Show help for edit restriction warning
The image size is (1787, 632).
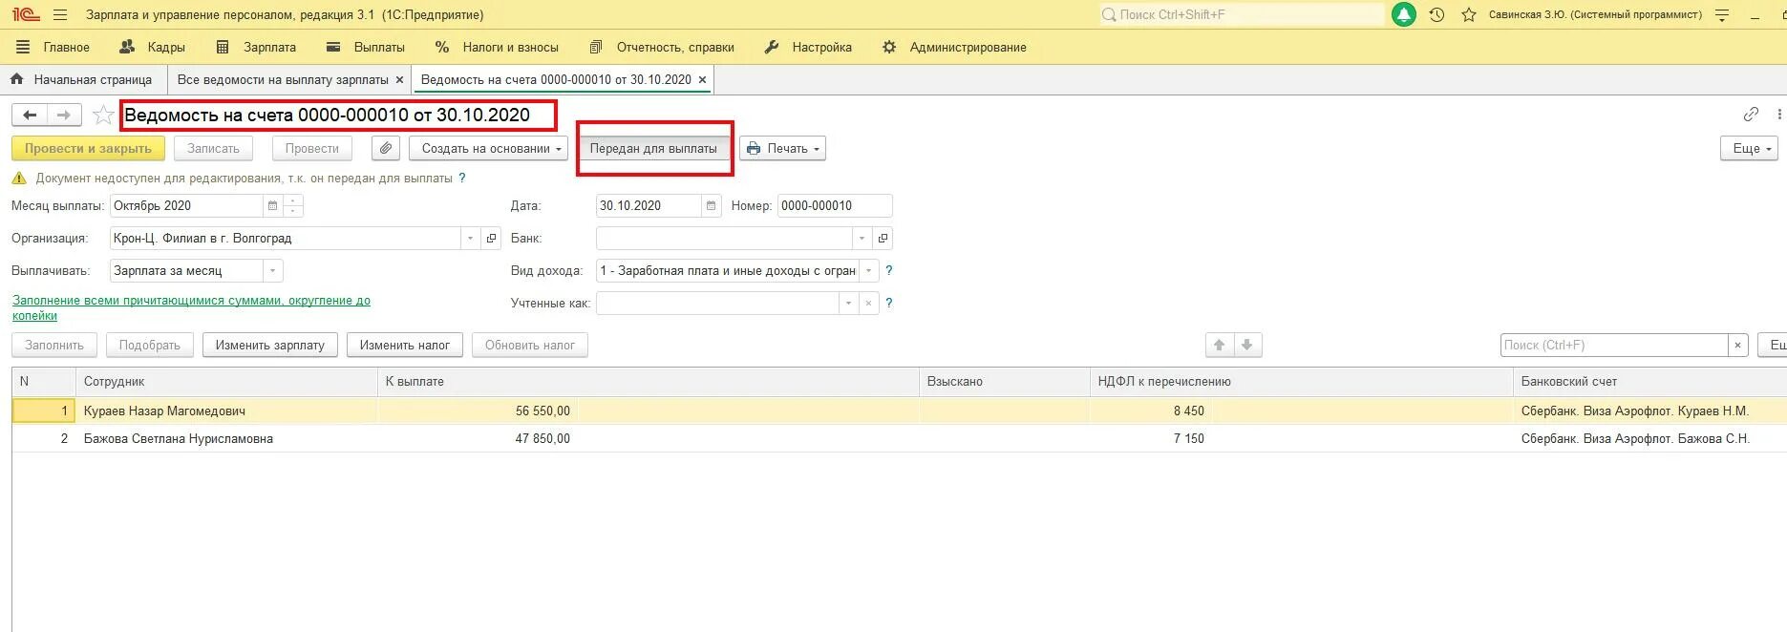click(462, 179)
